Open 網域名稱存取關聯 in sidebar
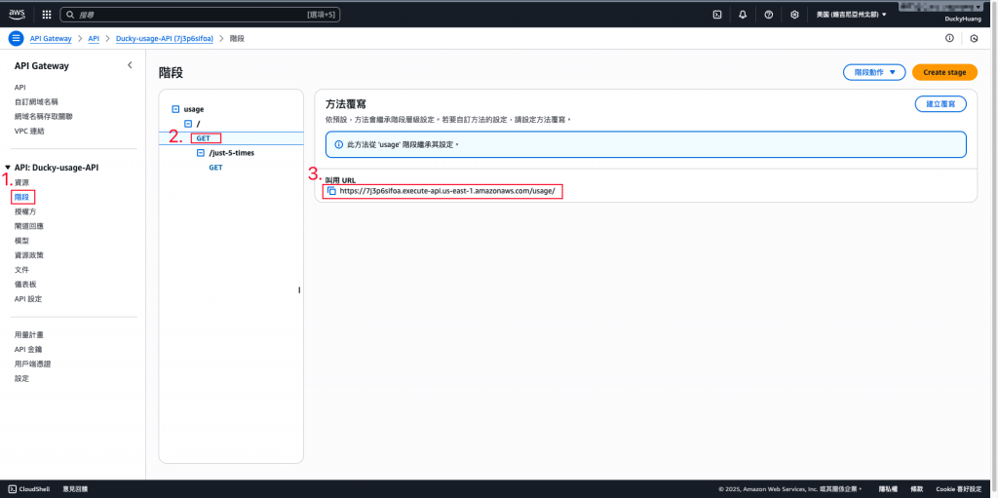 pyautogui.click(x=41, y=117)
